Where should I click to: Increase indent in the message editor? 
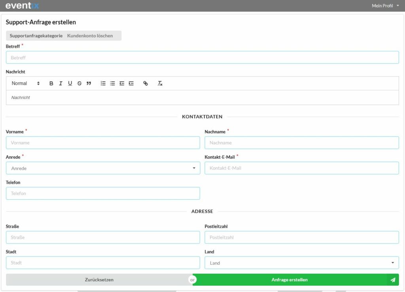131,83
